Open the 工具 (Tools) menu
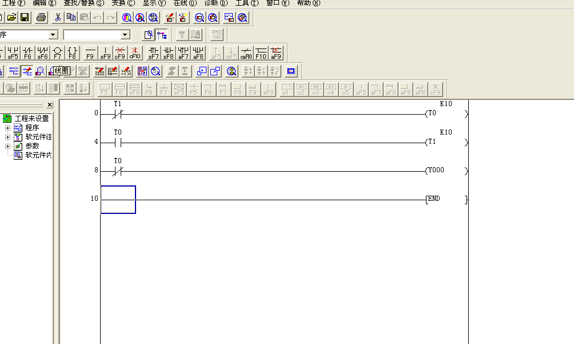 click(x=246, y=3)
